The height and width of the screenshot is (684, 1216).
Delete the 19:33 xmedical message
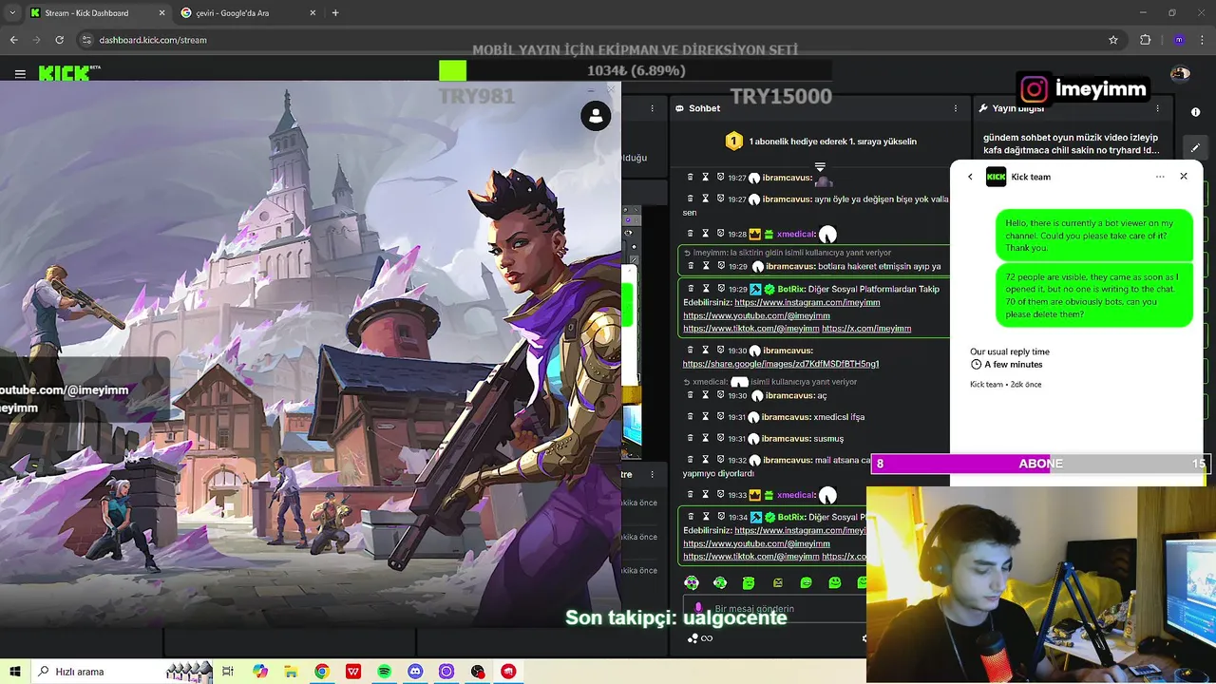[691, 495]
